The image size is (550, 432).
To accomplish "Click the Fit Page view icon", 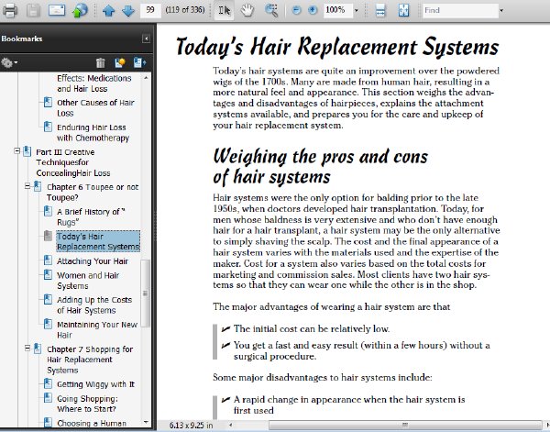I will click(x=403, y=10).
